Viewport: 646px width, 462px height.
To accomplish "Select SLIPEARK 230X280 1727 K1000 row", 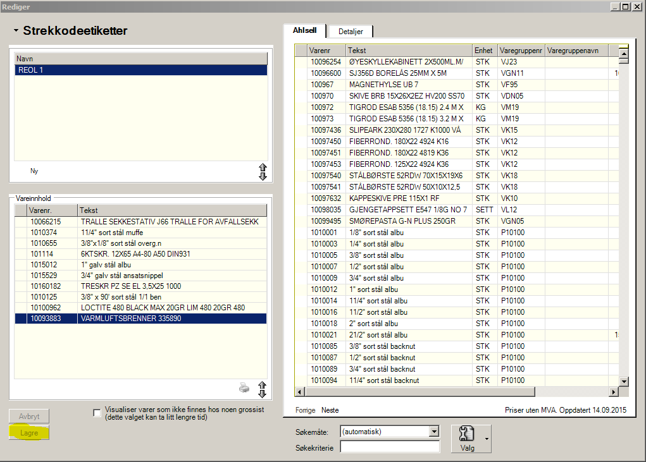I will [456, 130].
